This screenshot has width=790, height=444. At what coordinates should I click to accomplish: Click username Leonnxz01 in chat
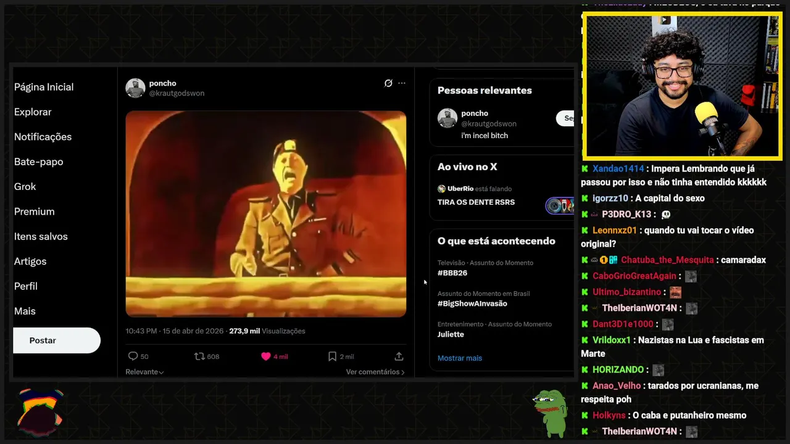tap(614, 231)
